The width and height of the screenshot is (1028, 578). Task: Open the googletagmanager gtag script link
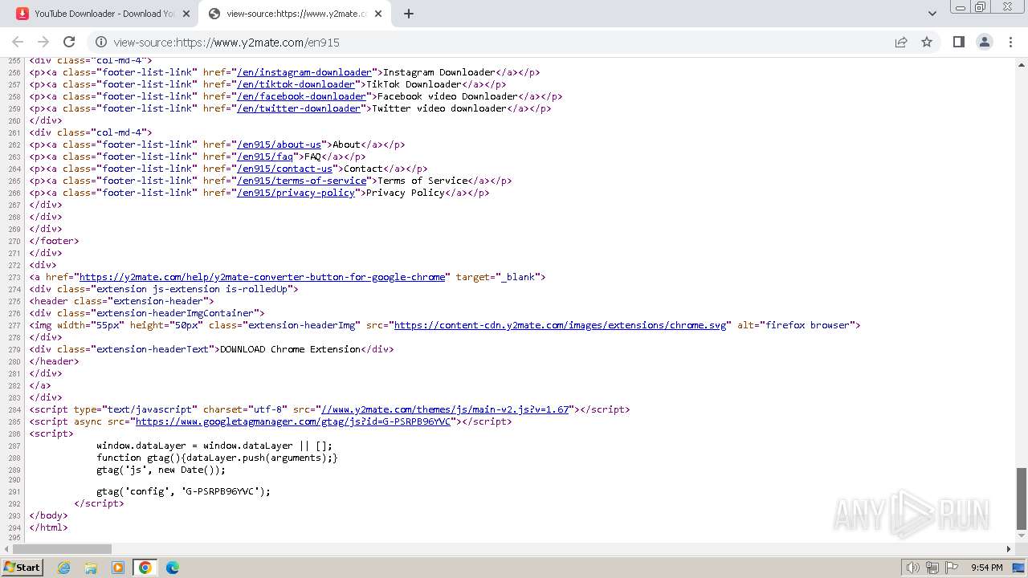pyautogui.click(x=293, y=421)
